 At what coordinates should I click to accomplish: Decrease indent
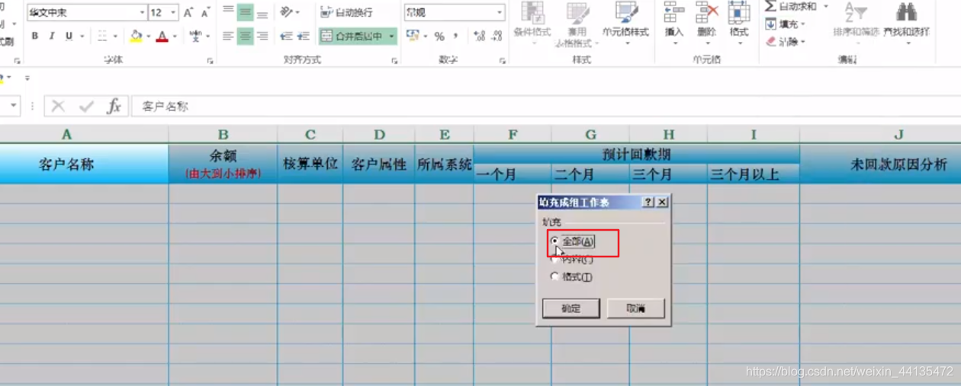point(286,36)
